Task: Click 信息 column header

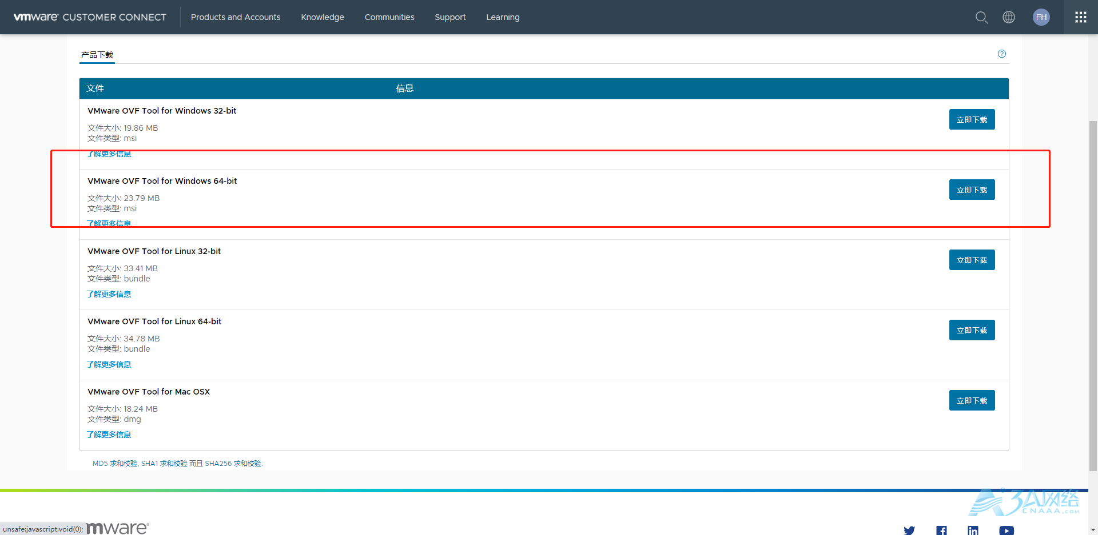Action: [x=405, y=89]
